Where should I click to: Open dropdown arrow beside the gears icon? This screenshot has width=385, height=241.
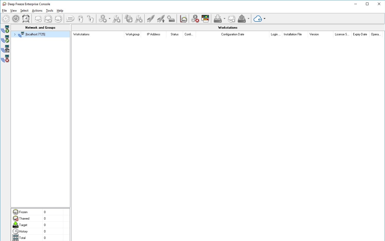(109, 19)
